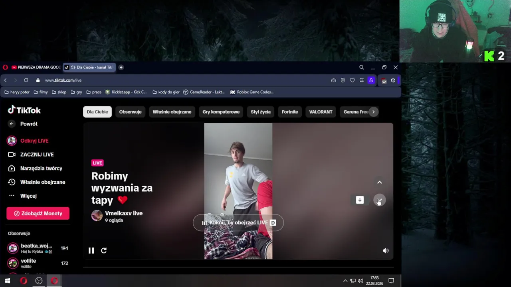
Task: Pause the LIVE preview
Action: [x=91, y=250]
